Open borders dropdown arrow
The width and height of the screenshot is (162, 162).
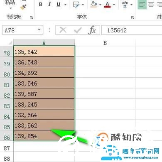[x=83, y=5]
